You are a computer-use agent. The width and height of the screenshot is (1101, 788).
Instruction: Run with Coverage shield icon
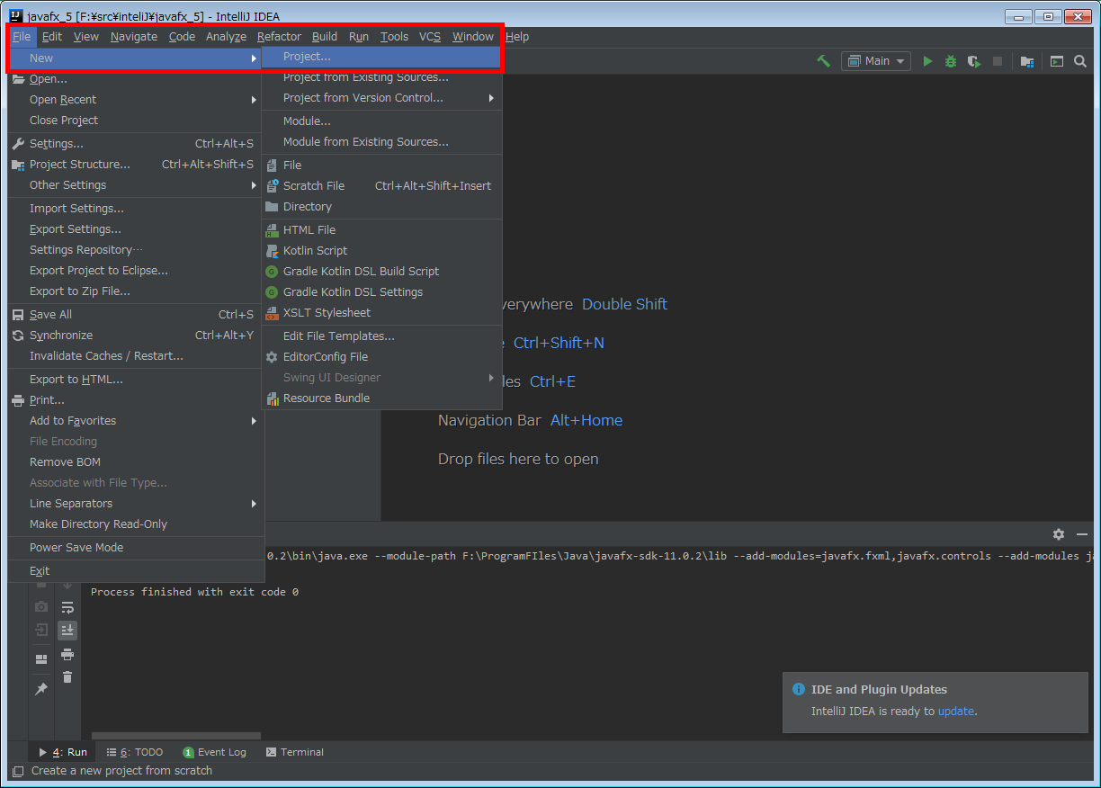(x=973, y=61)
